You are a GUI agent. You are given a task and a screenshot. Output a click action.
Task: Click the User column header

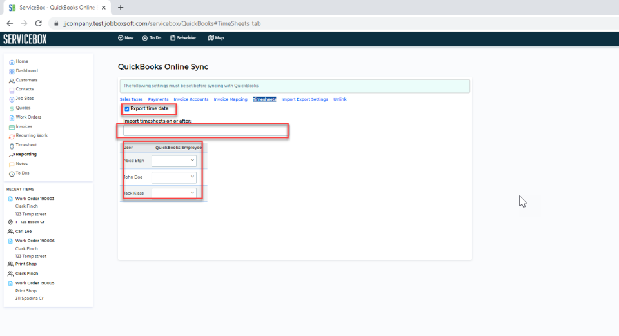click(128, 148)
